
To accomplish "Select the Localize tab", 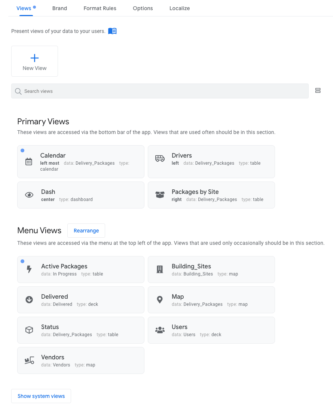I will pos(180,8).
